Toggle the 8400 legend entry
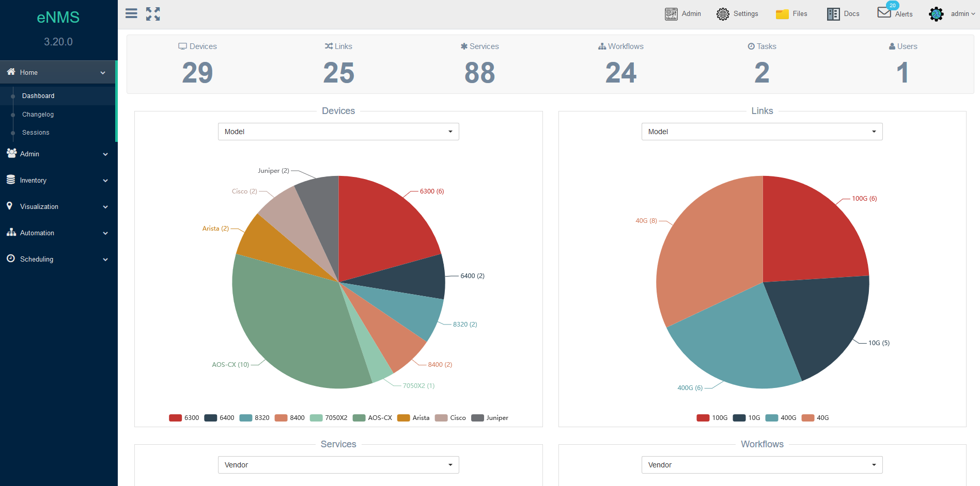The width and height of the screenshot is (980, 486). (289, 418)
